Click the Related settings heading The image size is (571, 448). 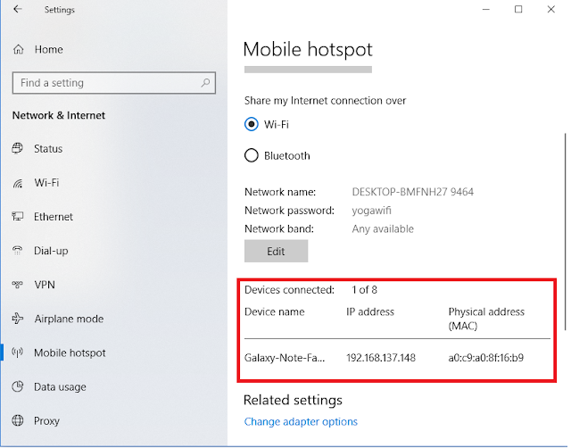tap(293, 401)
